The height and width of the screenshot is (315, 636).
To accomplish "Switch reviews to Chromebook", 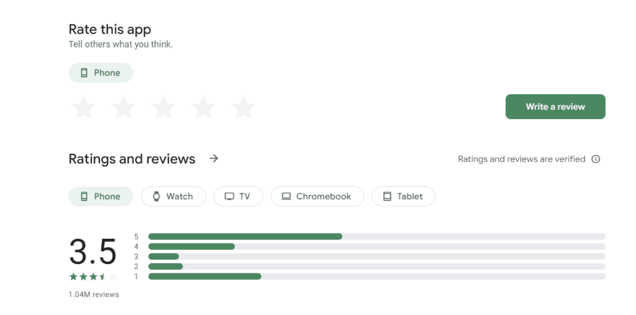I will tap(317, 197).
